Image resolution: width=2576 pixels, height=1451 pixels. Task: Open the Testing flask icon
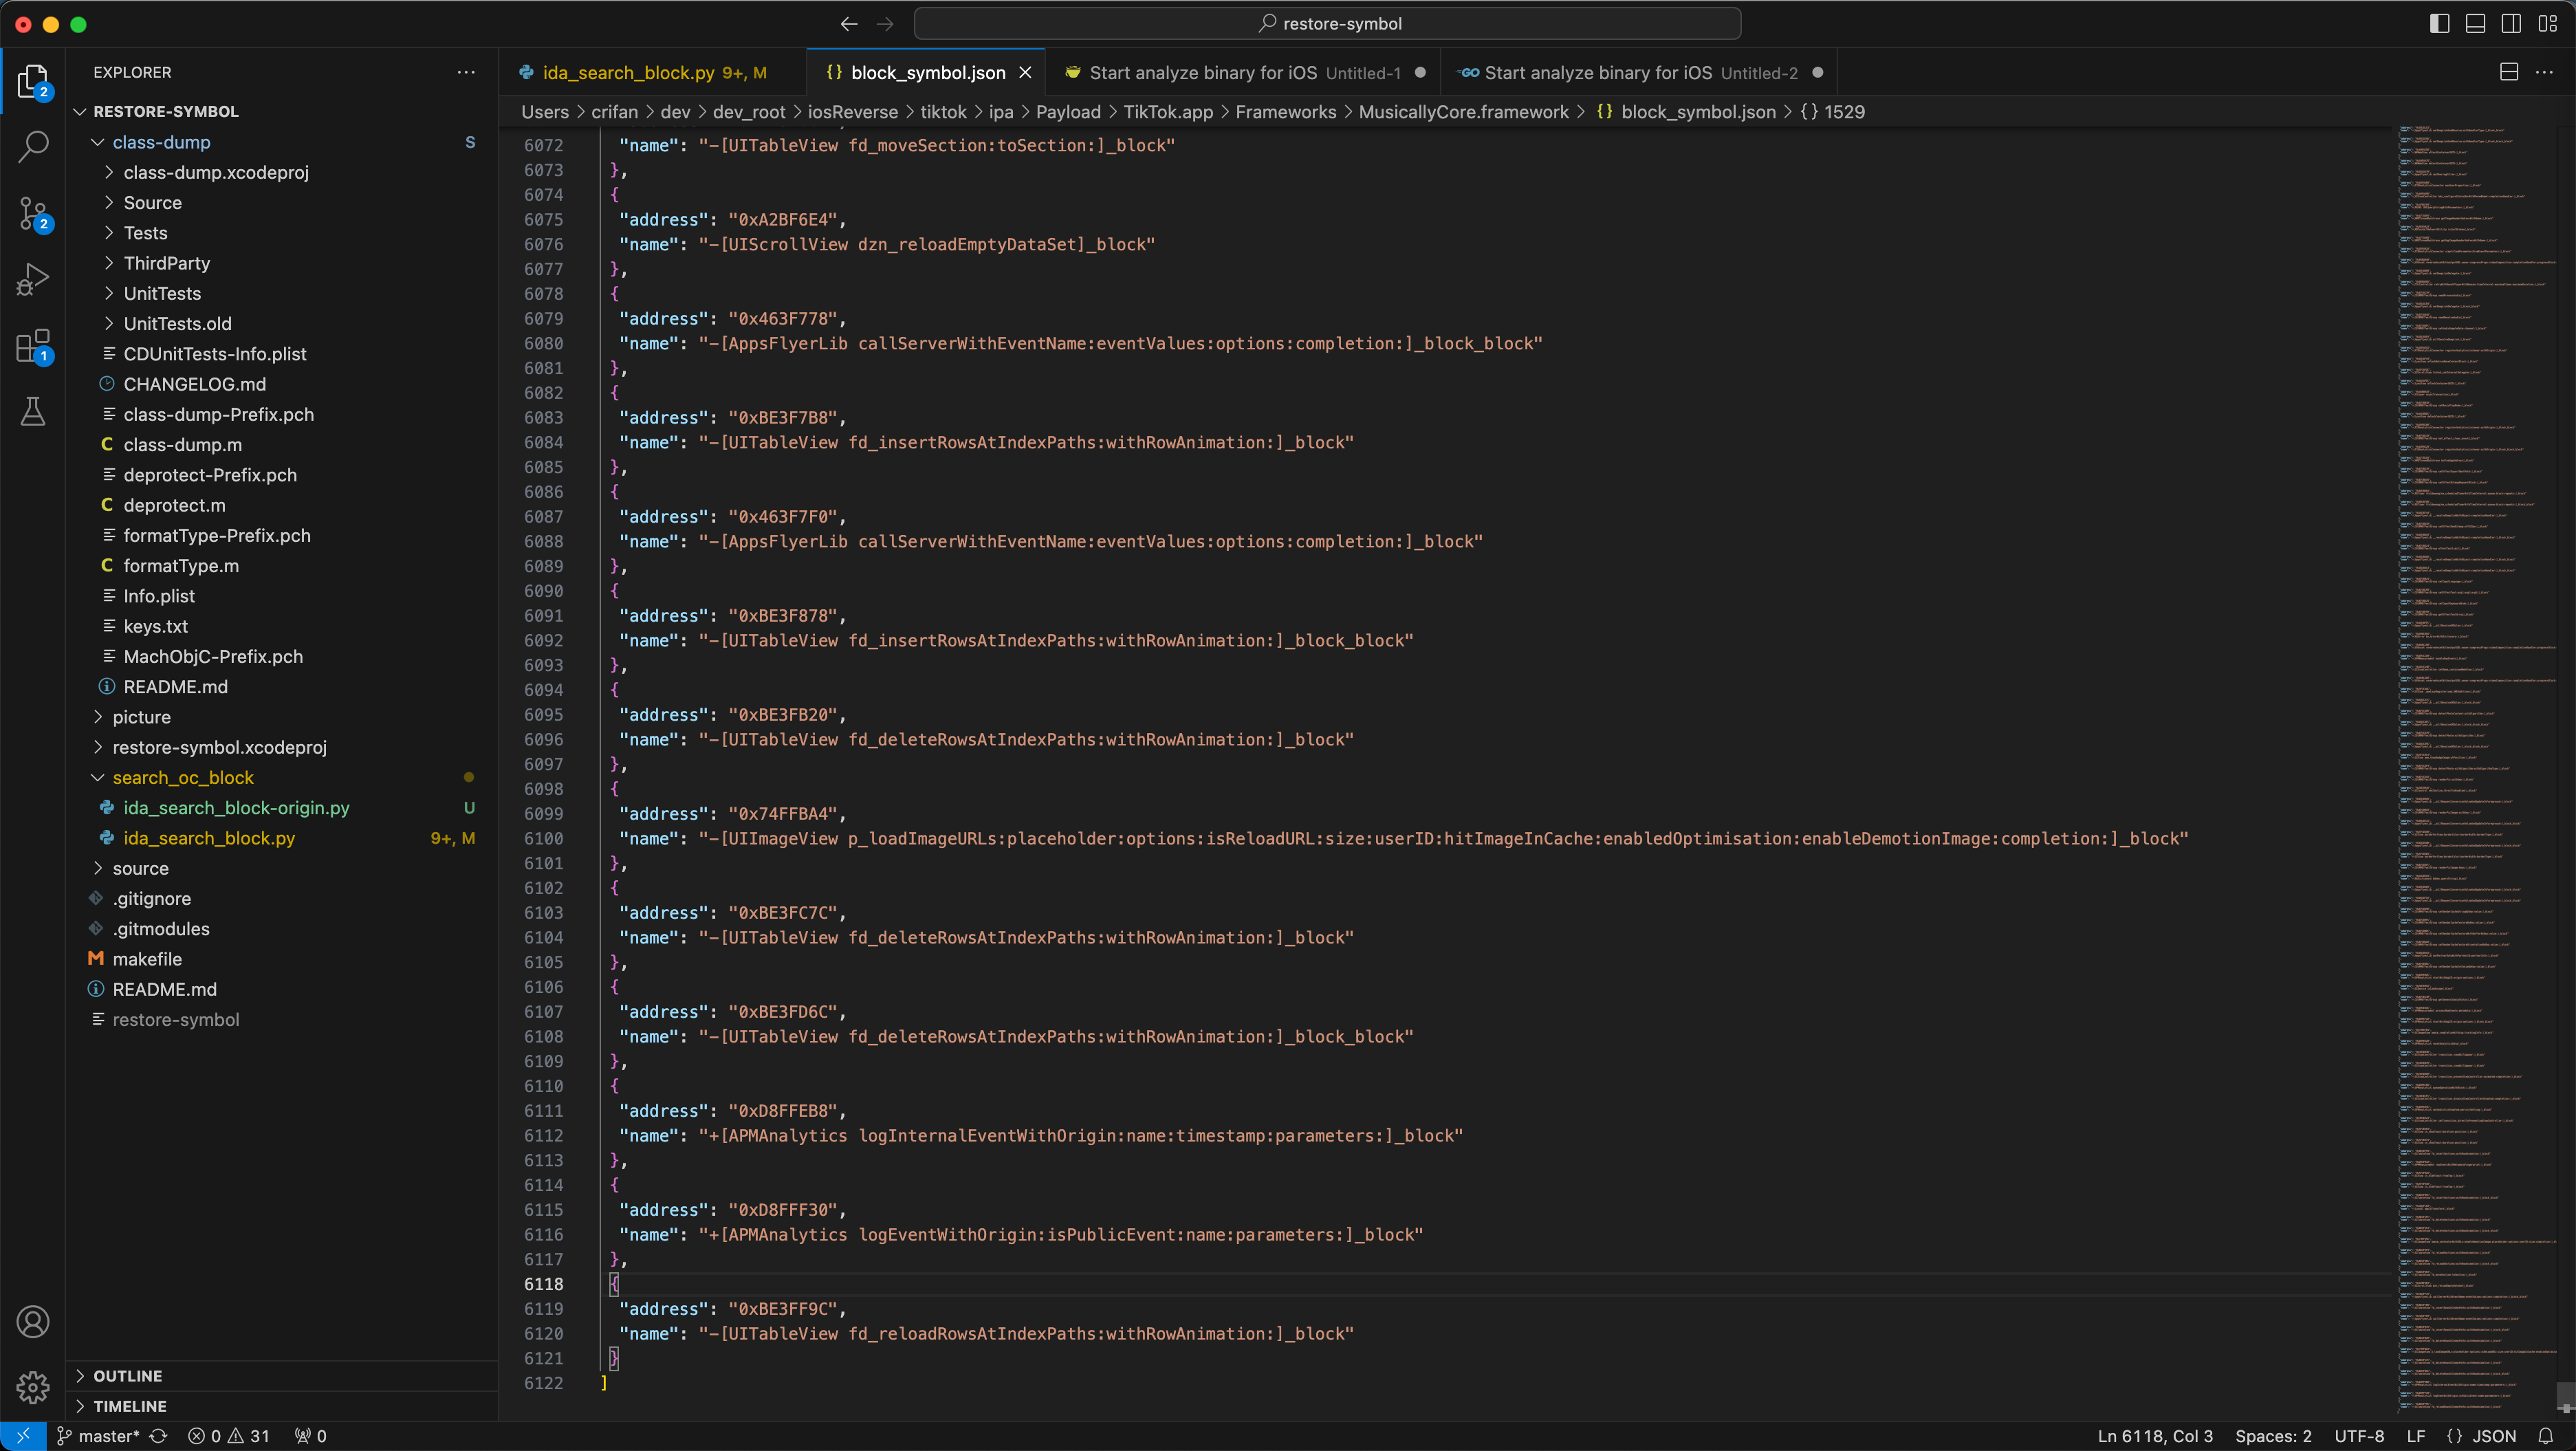[x=33, y=411]
